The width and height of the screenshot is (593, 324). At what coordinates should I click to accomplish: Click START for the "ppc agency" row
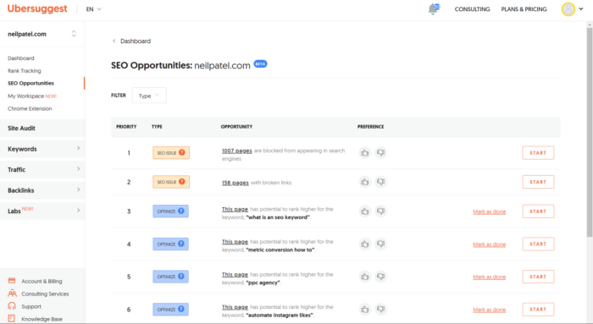(538, 277)
